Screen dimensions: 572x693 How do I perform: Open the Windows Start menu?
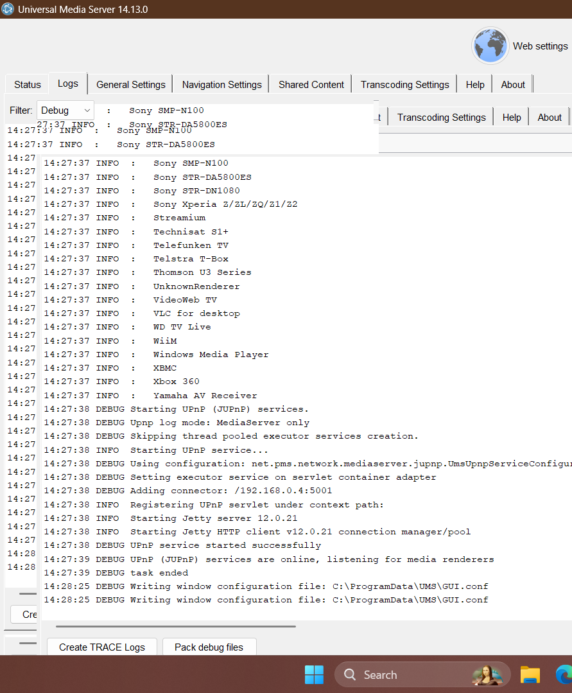[x=314, y=675]
